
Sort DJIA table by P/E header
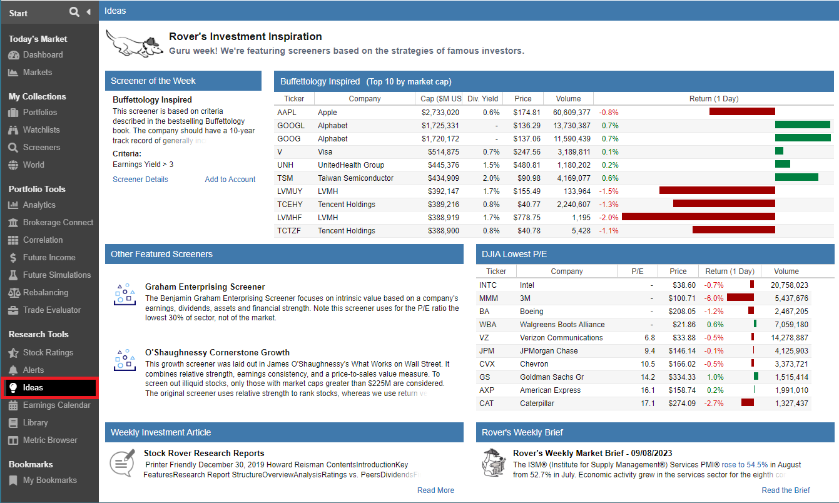638,272
